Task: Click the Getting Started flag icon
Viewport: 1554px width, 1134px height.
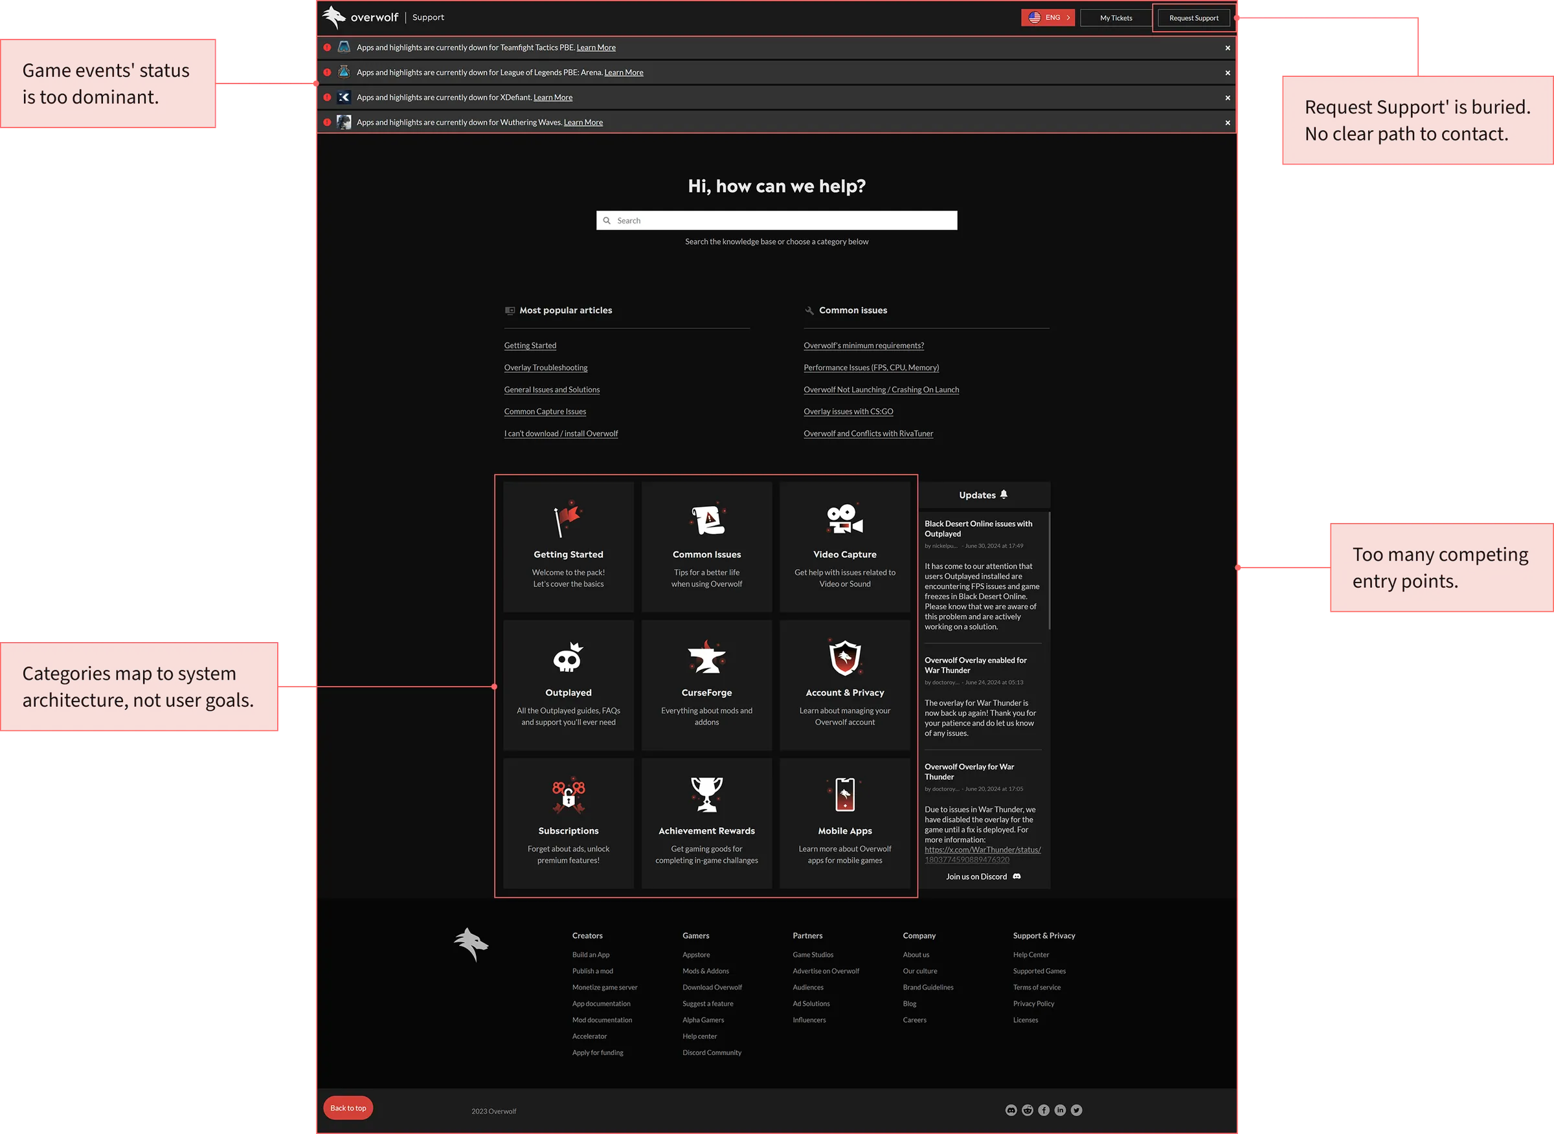Action: [568, 519]
